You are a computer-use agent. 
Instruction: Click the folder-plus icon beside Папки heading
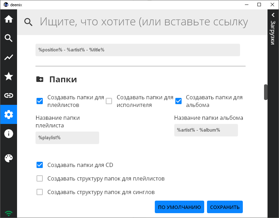tap(39, 79)
